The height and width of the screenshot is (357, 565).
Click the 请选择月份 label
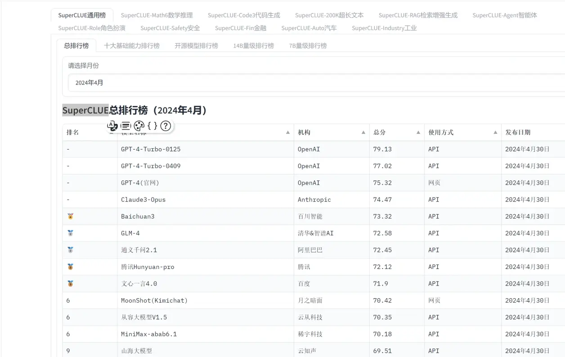84,66
